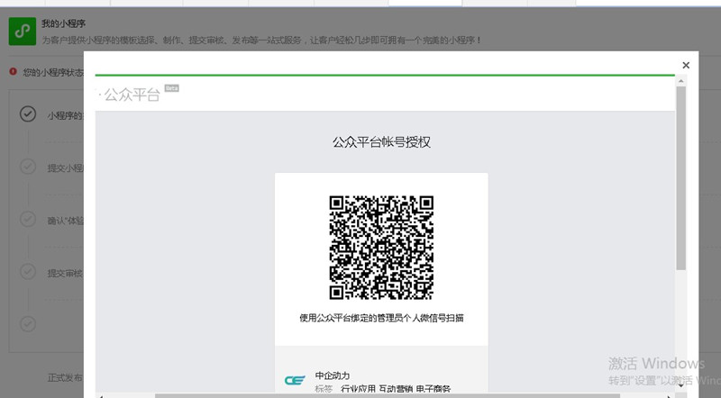Click the 行业应用 tag text
The image size is (721, 398).
point(358,390)
